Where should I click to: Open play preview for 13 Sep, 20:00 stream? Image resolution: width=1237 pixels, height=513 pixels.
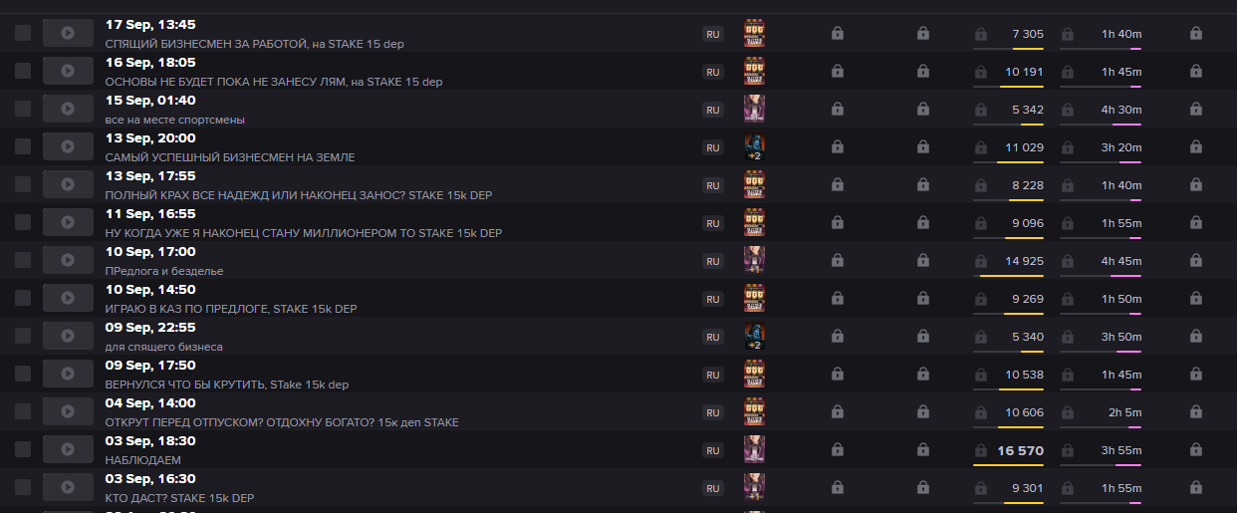pyautogui.click(x=67, y=146)
